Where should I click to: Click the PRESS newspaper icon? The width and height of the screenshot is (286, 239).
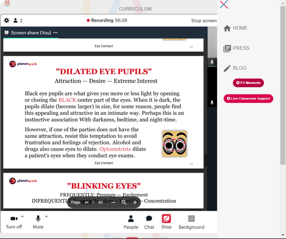(x=227, y=49)
